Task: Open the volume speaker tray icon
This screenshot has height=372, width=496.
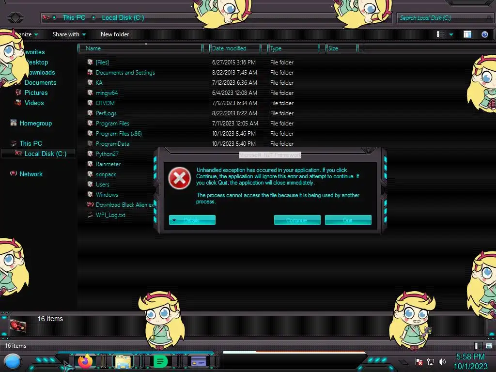Action: pos(442,361)
